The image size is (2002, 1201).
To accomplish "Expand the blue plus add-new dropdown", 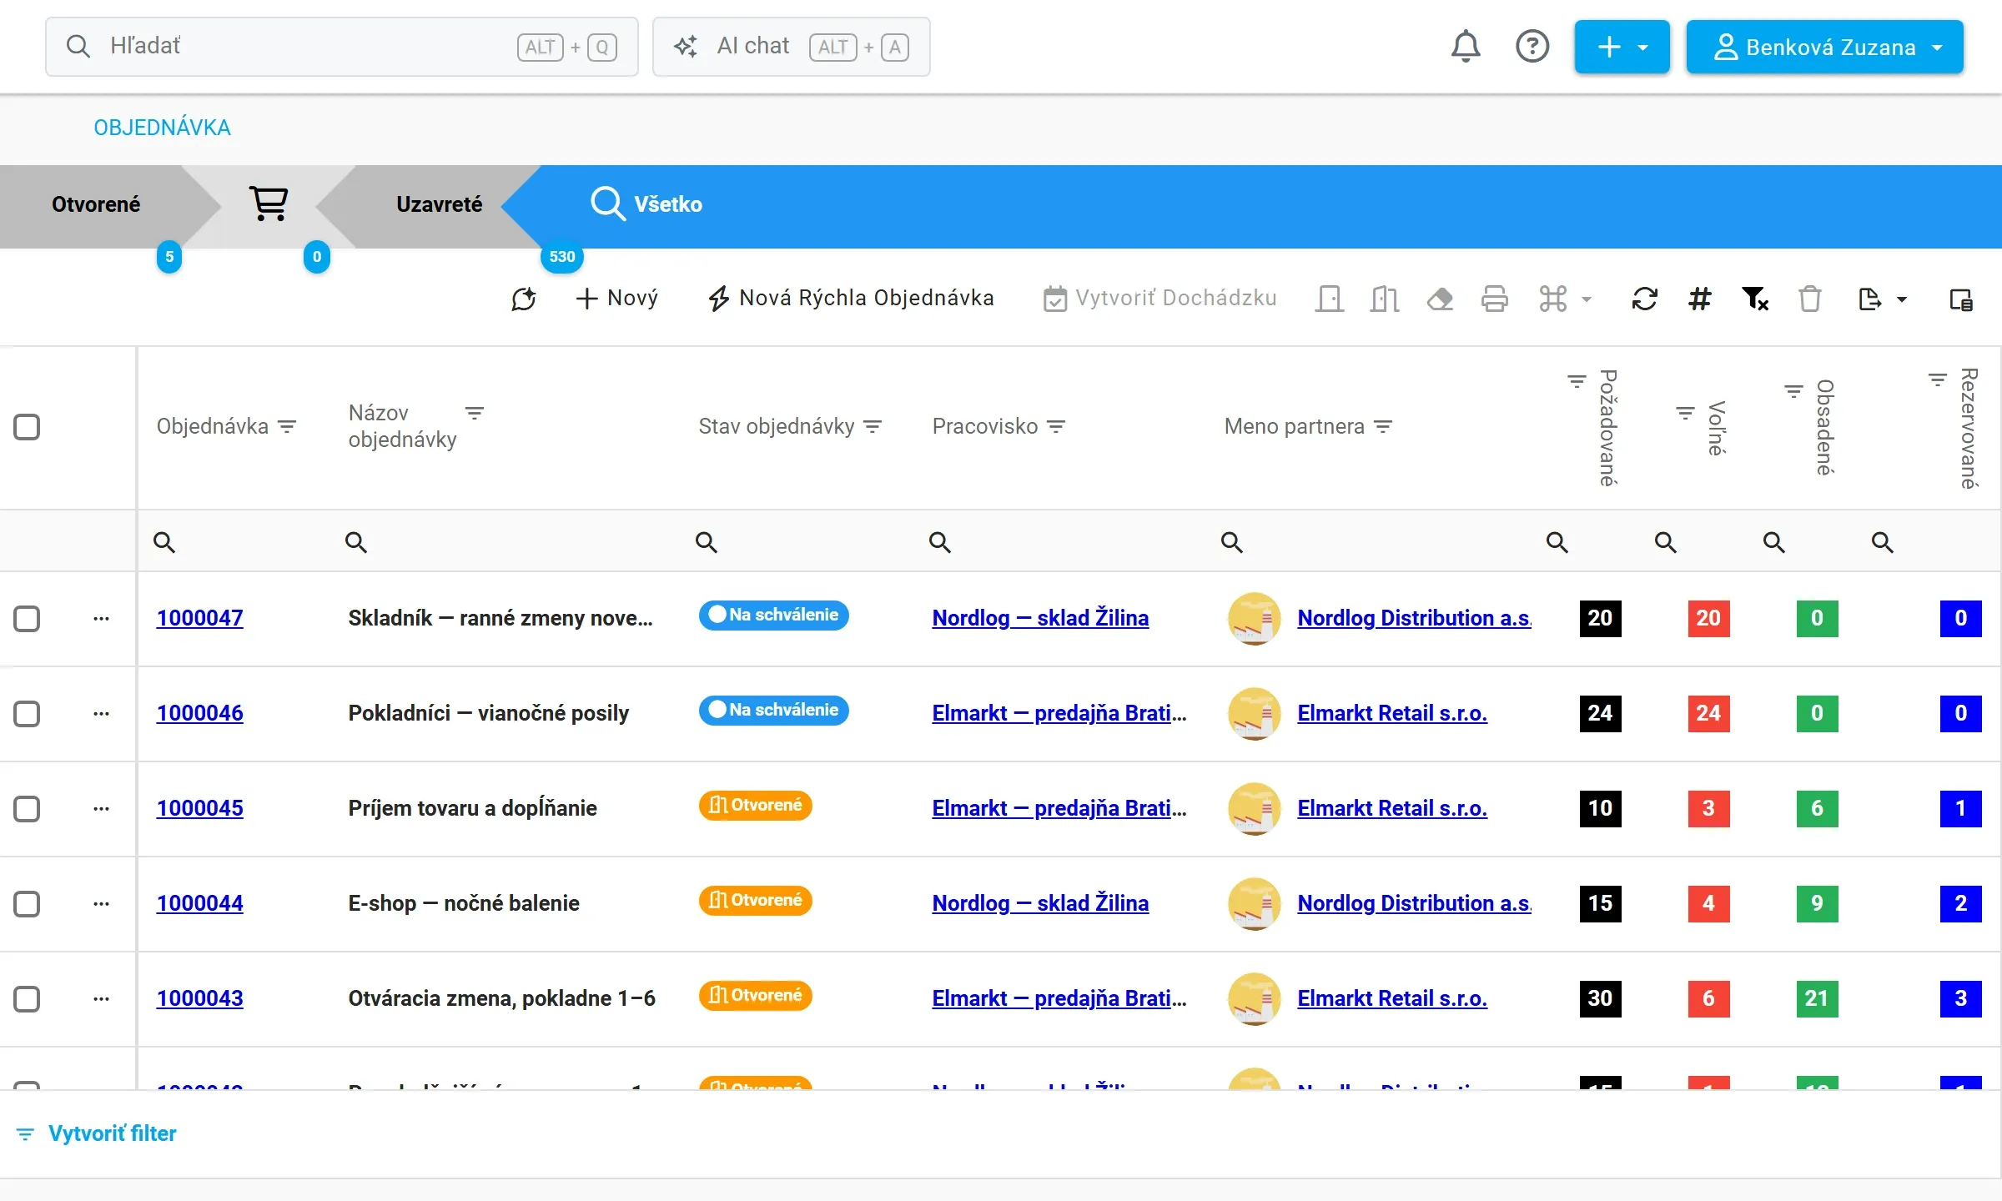I will 1622,47.
